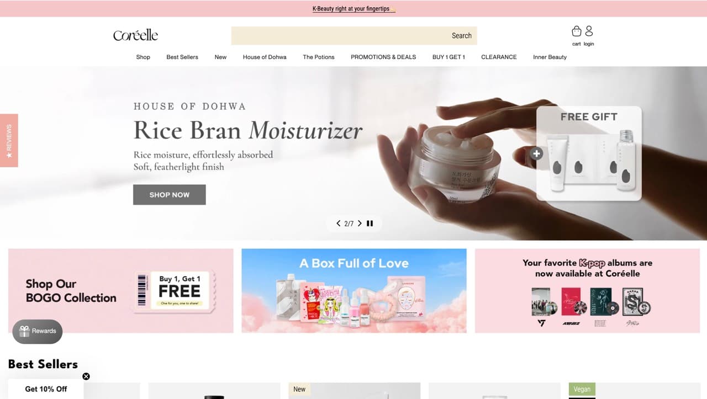Go to previous hero slide

pos(339,224)
